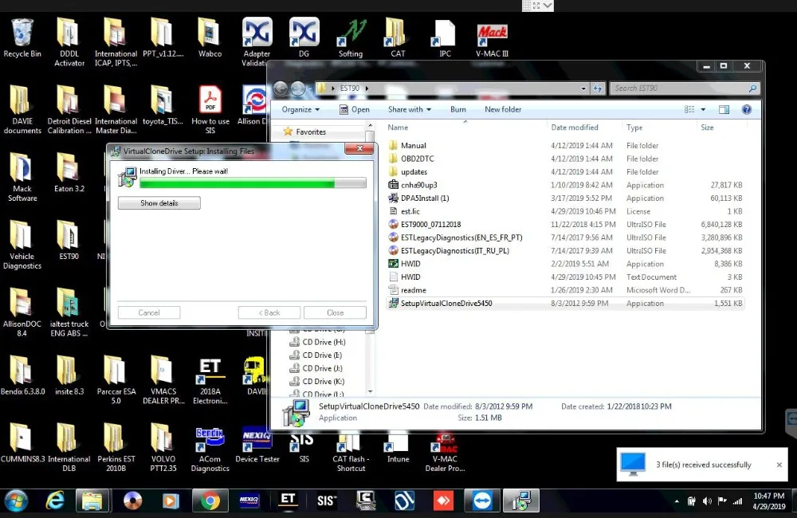Select the DPA5Install (1) file
797x518 pixels.
pyautogui.click(x=564, y=198)
